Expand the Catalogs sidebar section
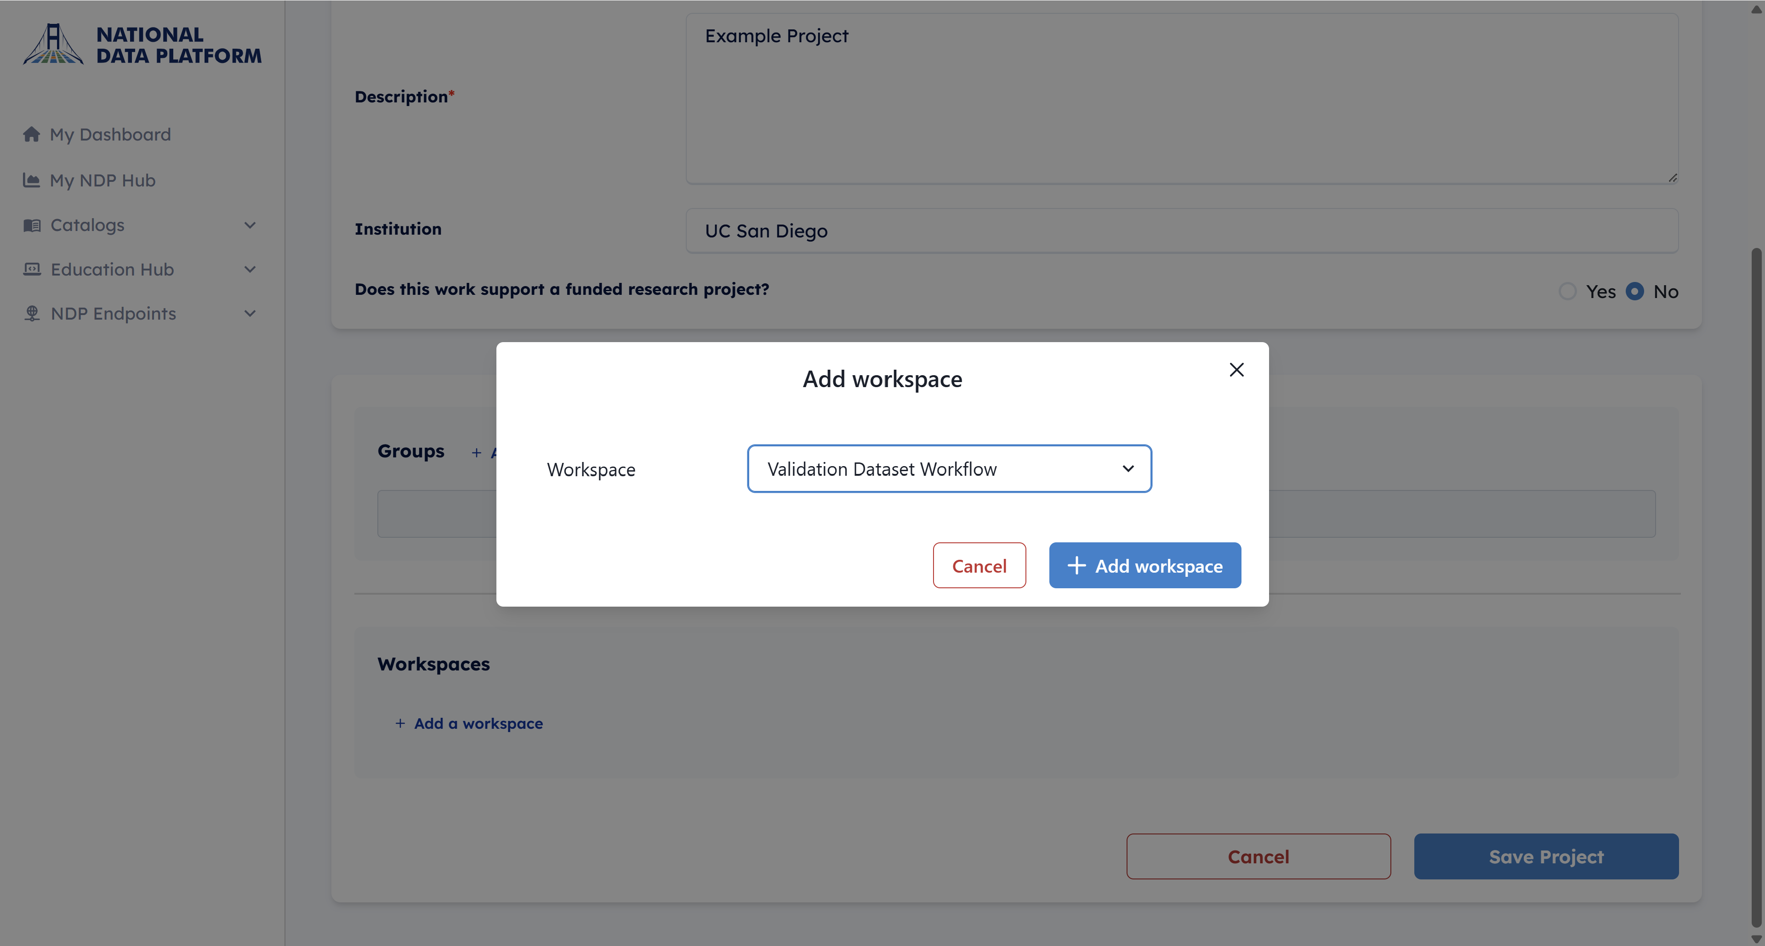This screenshot has width=1765, height=946. pyautogui.click(x=250, y=225)
